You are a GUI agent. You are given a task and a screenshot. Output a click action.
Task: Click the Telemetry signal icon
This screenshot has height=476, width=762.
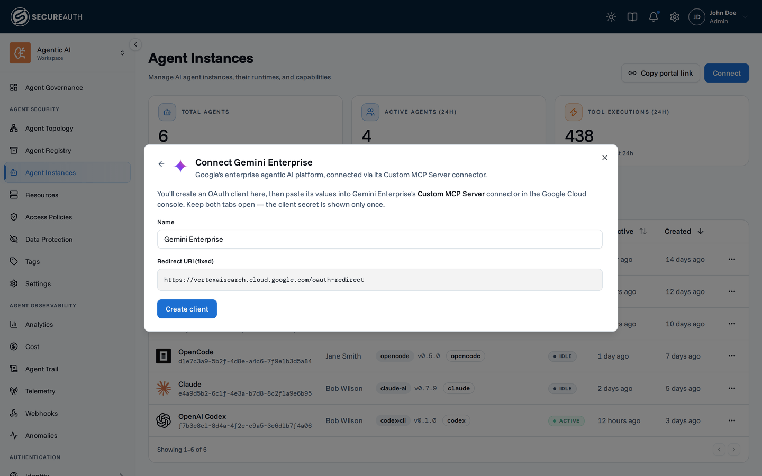pyautogui.click(x=14, y=391)
